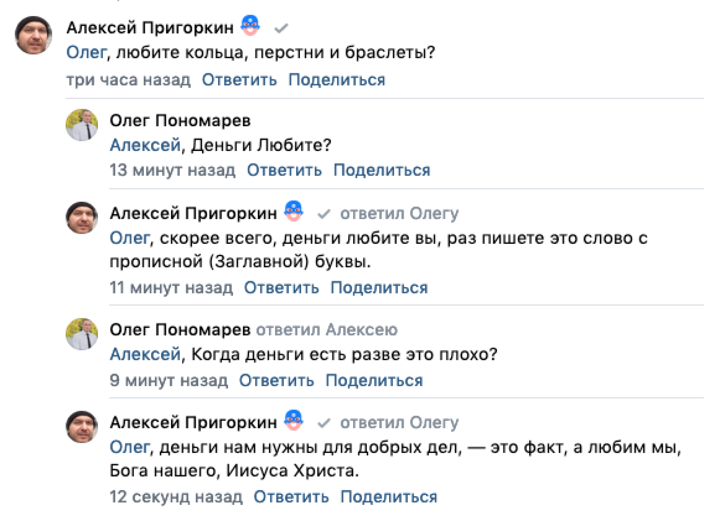
Task: Open the 'Алексей' mention in the 'Деньги Любите?' comment
Action: click(x=145, y=145)
